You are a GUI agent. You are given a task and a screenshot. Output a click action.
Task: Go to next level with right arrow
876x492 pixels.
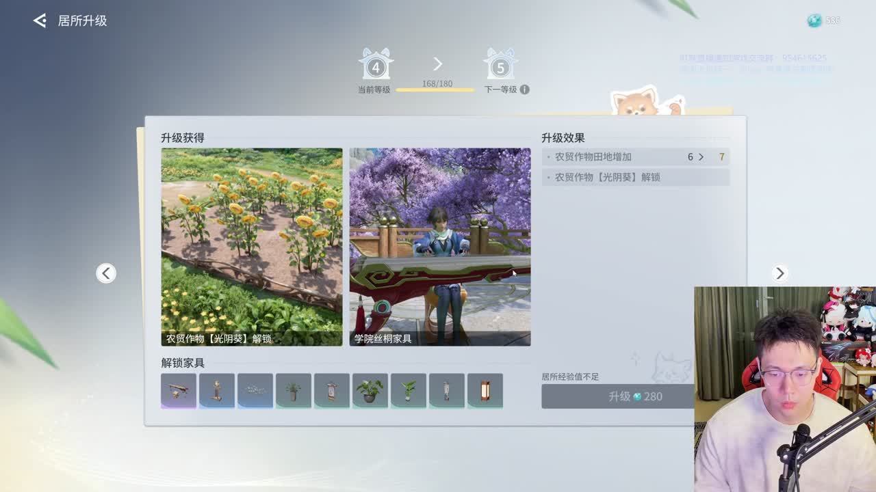coord(780,273)
